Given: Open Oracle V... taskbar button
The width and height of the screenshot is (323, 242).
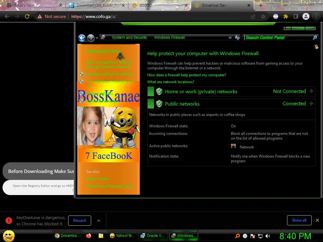Looking at the screenshot, I should pyautogui.click(x=152, y=236).
